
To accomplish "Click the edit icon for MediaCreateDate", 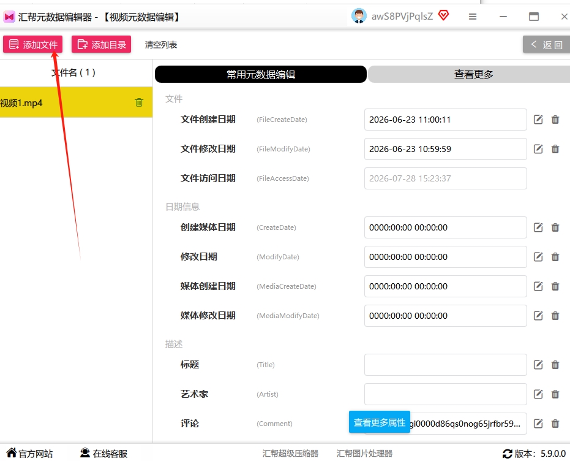I will [x=538, y=286].
